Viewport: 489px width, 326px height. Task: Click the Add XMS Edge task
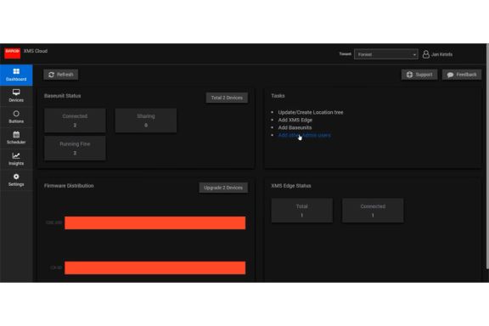pyautogui.click(x=295, y=120)
